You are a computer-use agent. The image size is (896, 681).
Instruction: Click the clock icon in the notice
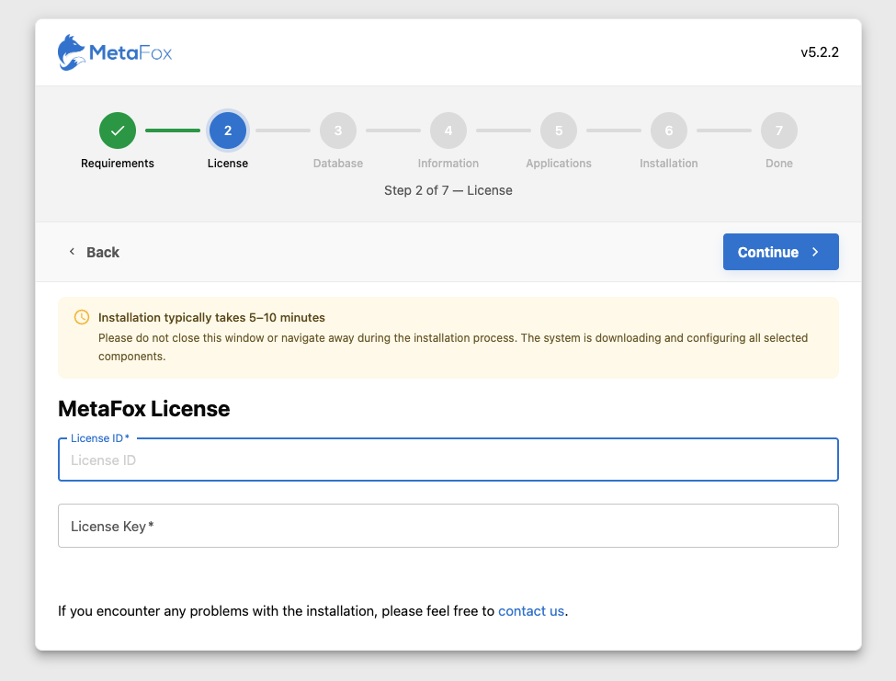click(82, 317)
